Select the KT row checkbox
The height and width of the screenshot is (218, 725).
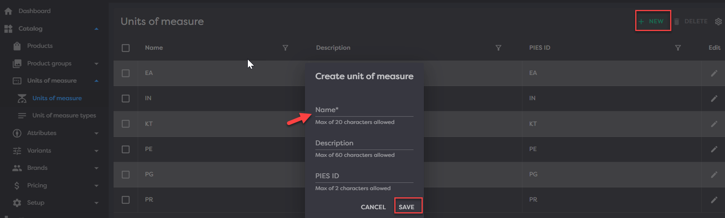click(x=125, y=124)
